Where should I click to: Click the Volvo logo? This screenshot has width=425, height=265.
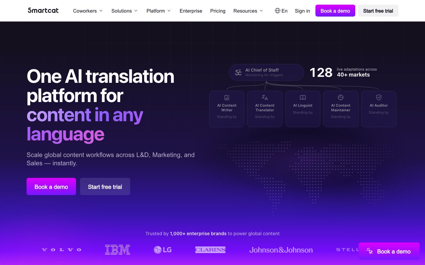click(x=61, y=250)
